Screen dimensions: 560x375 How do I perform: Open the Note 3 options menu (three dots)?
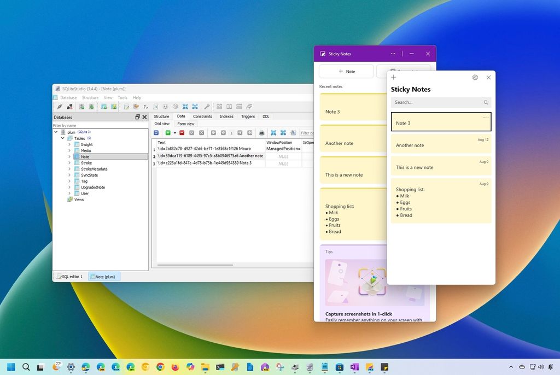click(x=486, y=118)
